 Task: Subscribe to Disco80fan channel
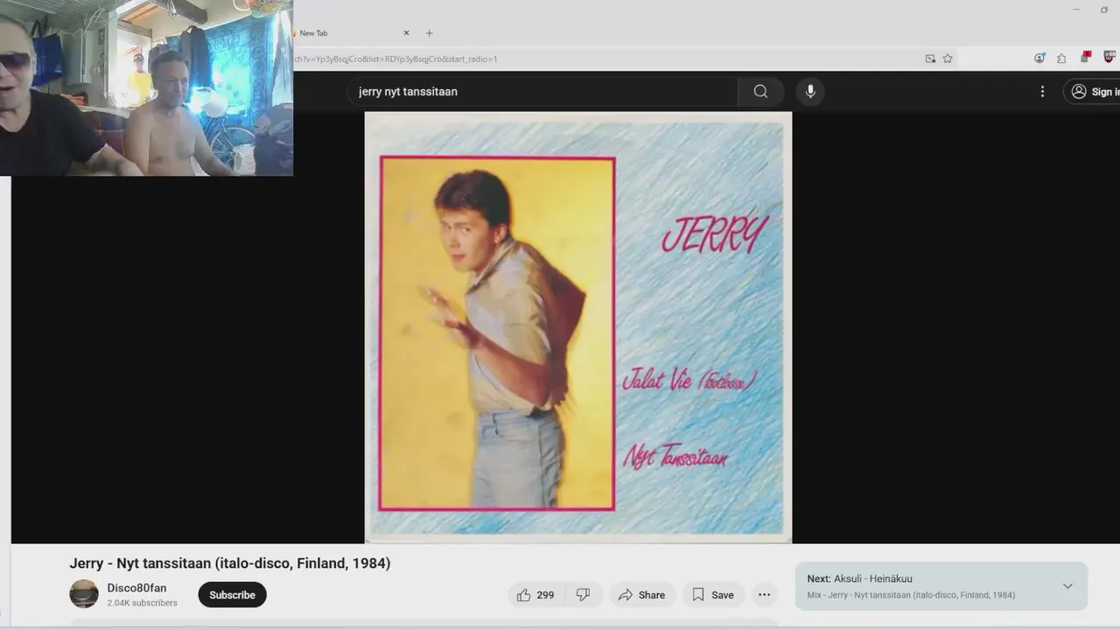[232, 595]
